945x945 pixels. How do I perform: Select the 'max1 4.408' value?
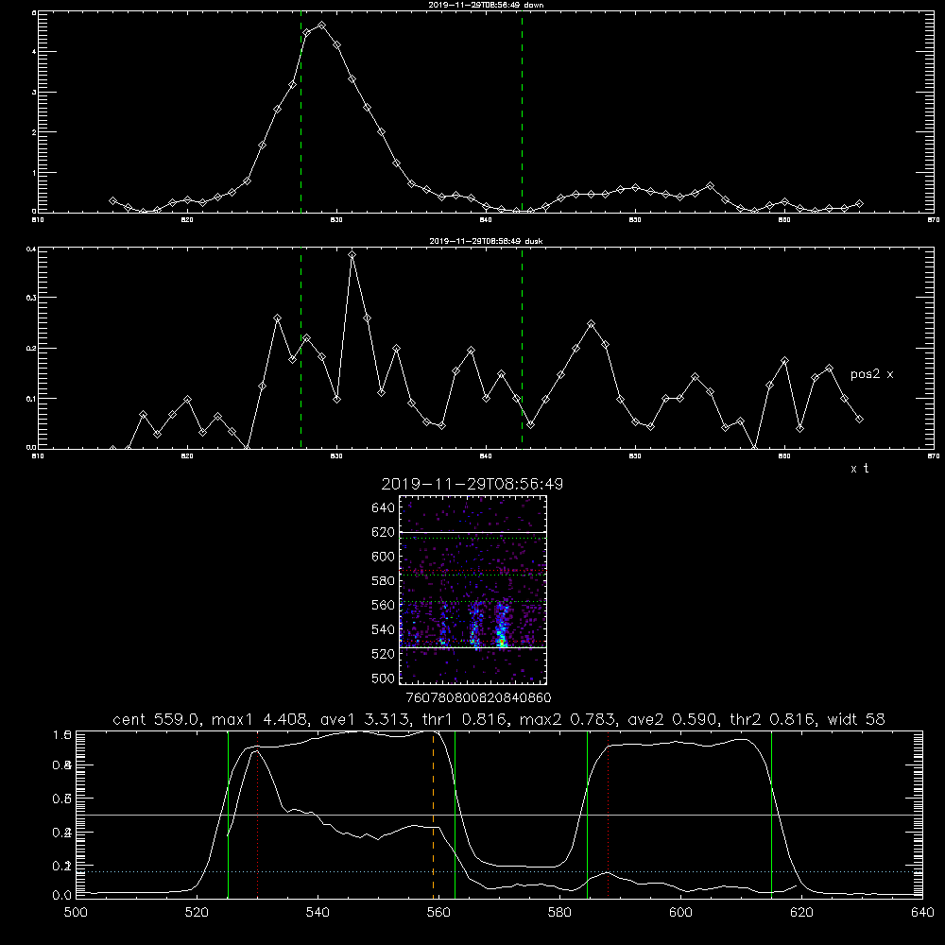[261, 719]
